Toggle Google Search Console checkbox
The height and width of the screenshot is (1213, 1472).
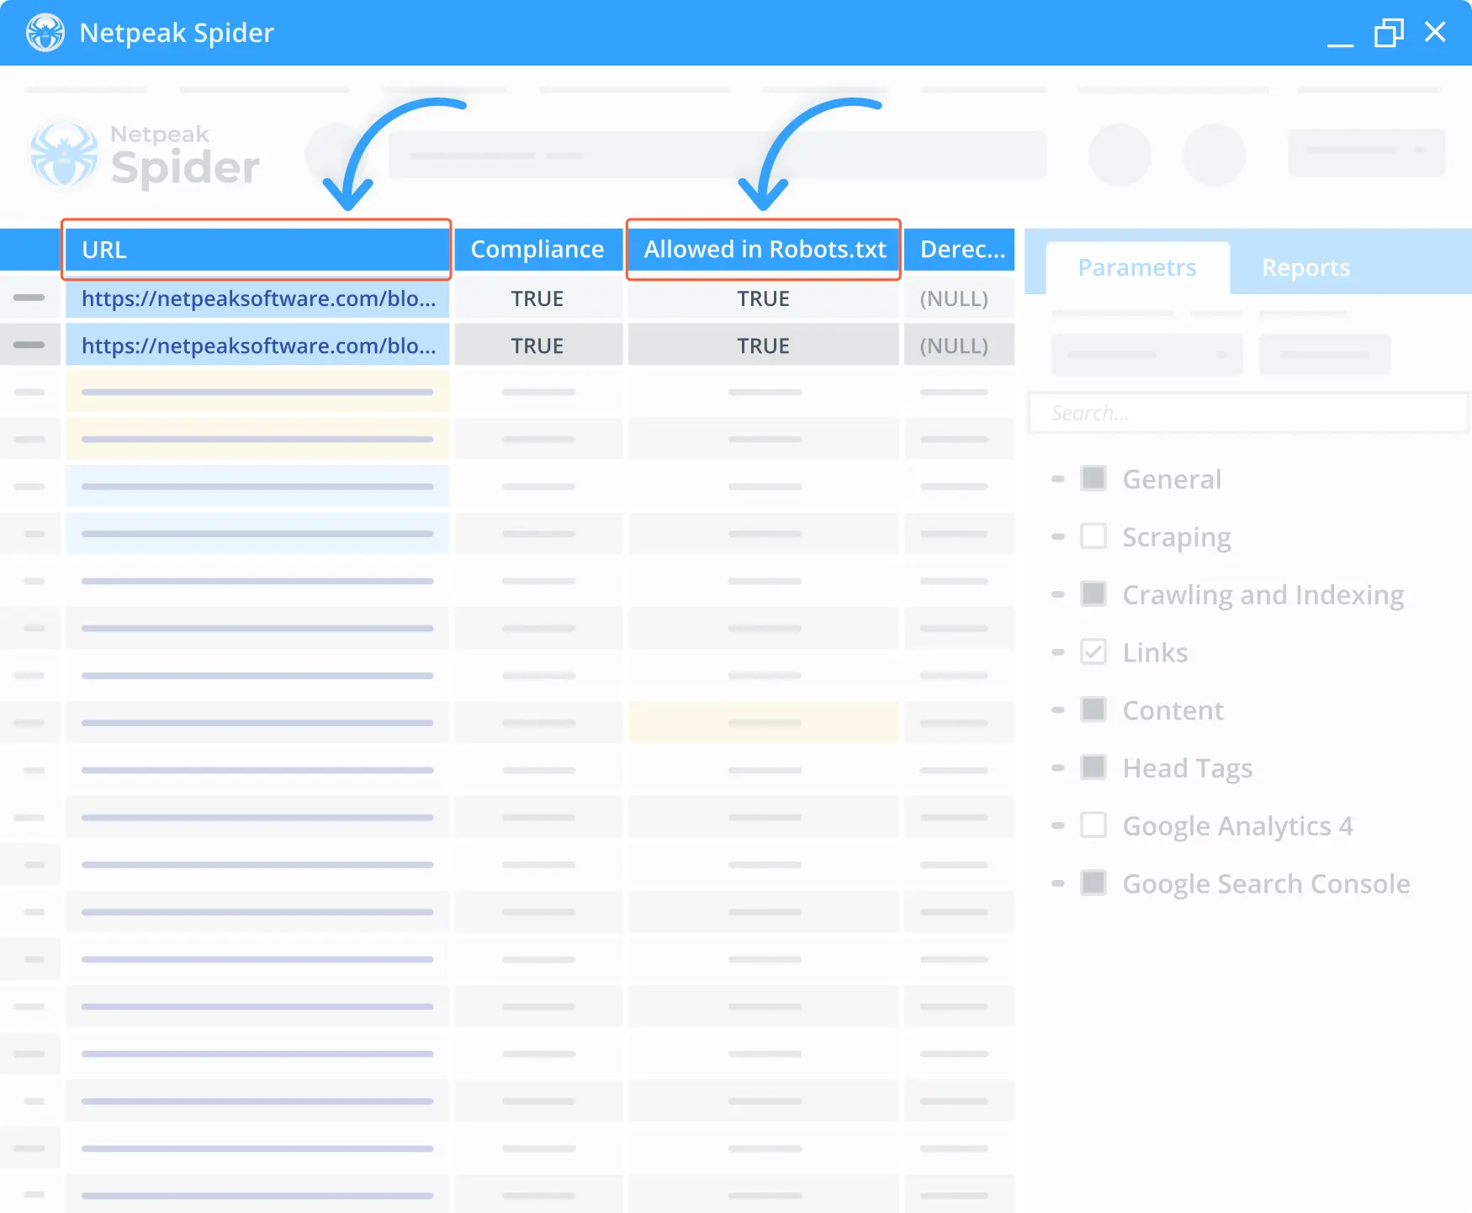click(x=1093, y=883)
